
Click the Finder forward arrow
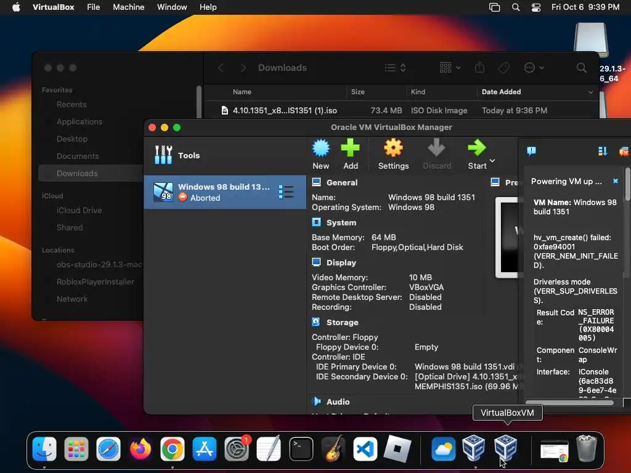[x=243, y=68]
